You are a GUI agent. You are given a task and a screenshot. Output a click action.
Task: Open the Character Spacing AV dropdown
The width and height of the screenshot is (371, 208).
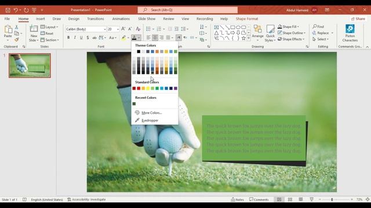click(x=102, y=38)
